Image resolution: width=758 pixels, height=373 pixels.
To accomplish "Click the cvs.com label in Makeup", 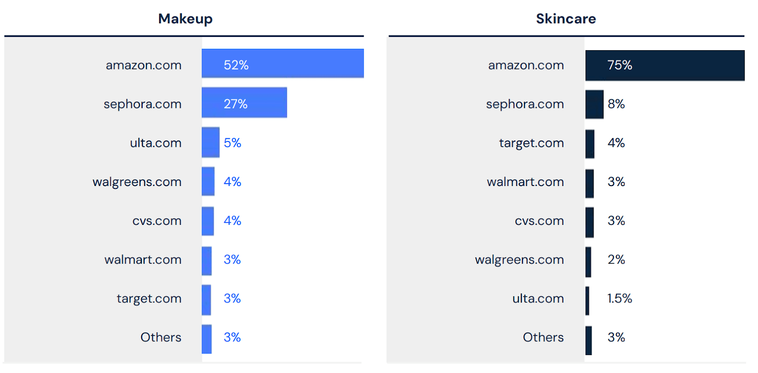I will (157, 221).
